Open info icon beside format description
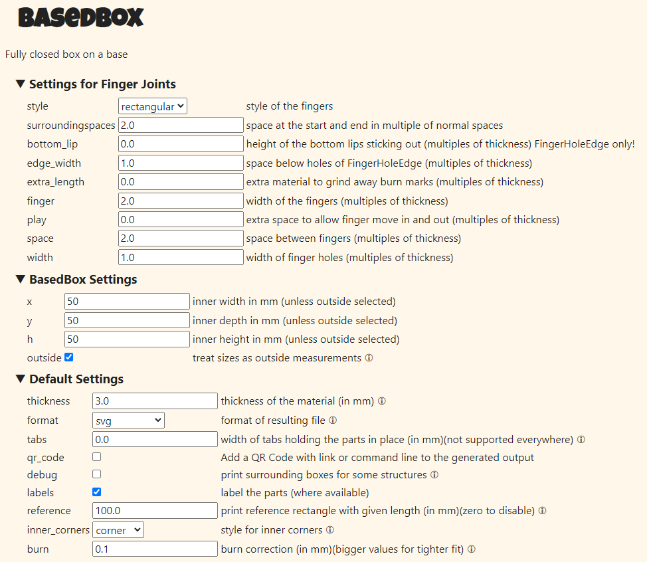This screenshot has width=647, height=562. pyautogui.click(x=333, y=420)
